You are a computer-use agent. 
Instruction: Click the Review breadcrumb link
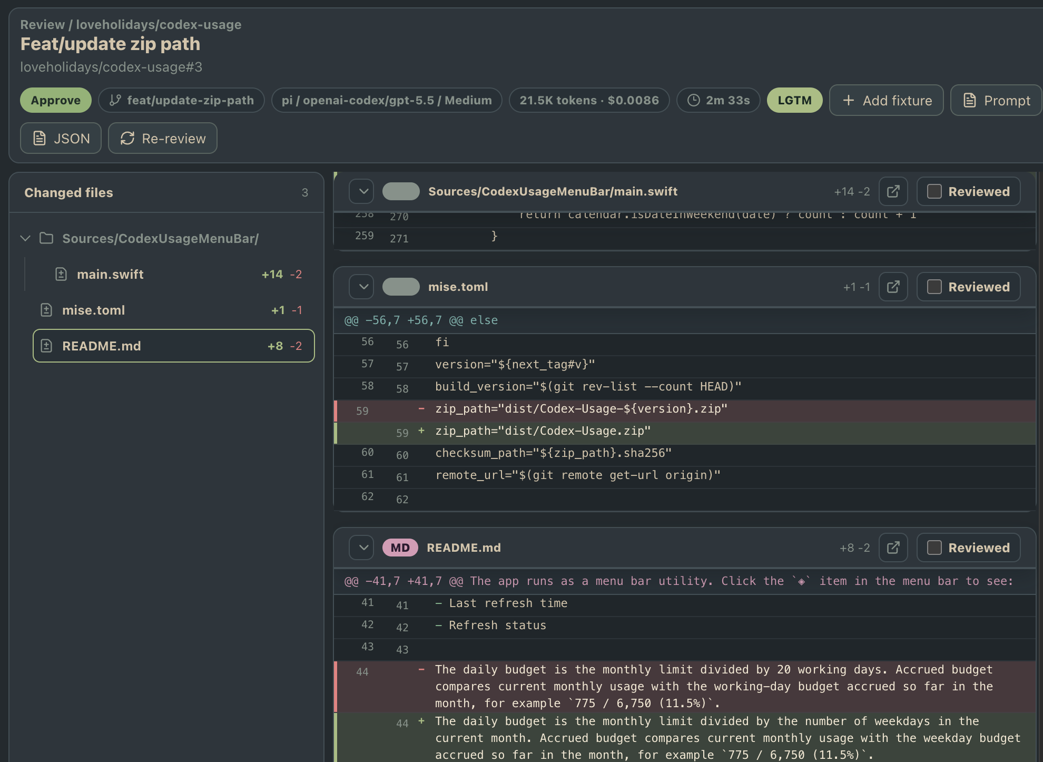coord(42,25)
